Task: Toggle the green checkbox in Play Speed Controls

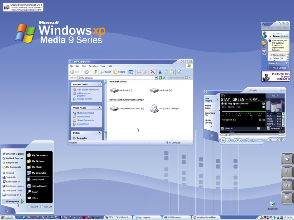Action: tap(263, 107)
